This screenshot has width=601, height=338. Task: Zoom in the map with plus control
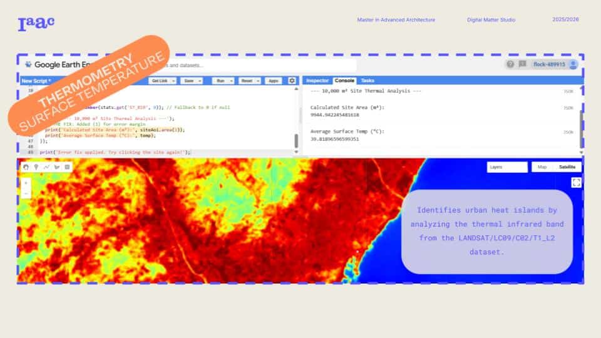(x=26, y=183)
